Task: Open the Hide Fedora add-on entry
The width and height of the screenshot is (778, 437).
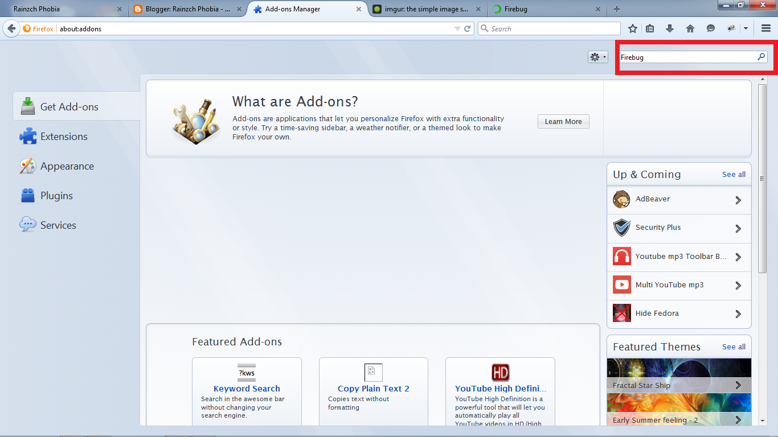Action: click(x=679, y=314)
